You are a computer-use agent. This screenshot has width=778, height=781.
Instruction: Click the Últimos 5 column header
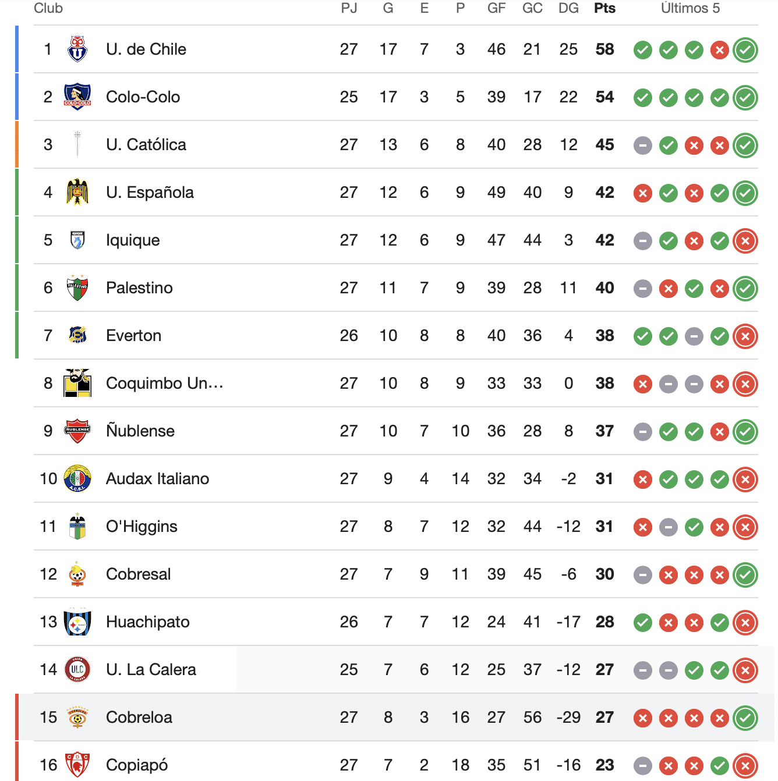coord(690,8)
